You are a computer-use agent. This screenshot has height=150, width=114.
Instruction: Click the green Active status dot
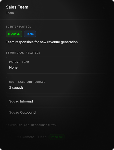(x=9, y=34)
